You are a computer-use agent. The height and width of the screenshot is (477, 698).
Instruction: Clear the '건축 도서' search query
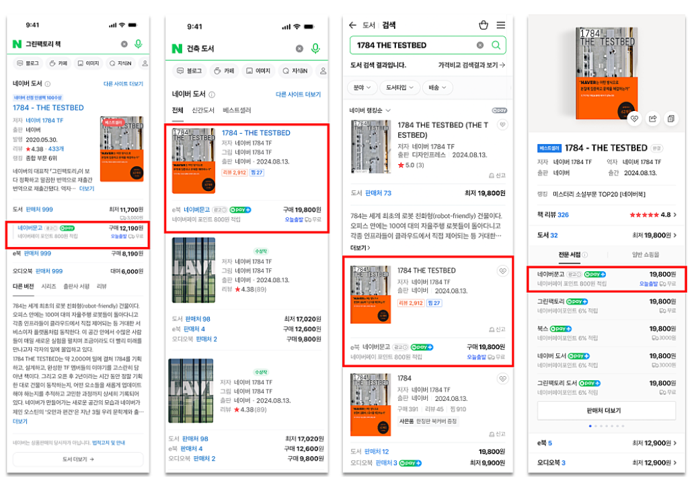[300, 48]
